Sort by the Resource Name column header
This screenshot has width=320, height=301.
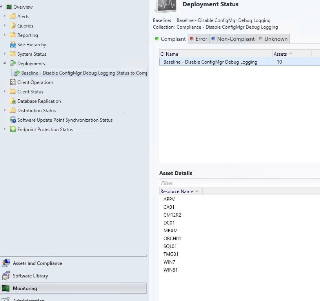pyautogui.click(x=181, y=192)
